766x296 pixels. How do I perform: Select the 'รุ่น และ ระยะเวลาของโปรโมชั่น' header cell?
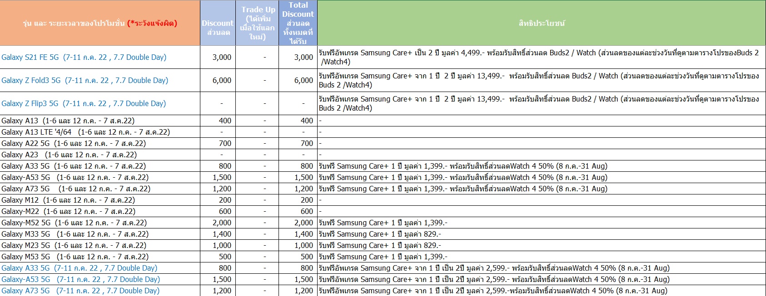pos(100,23)
